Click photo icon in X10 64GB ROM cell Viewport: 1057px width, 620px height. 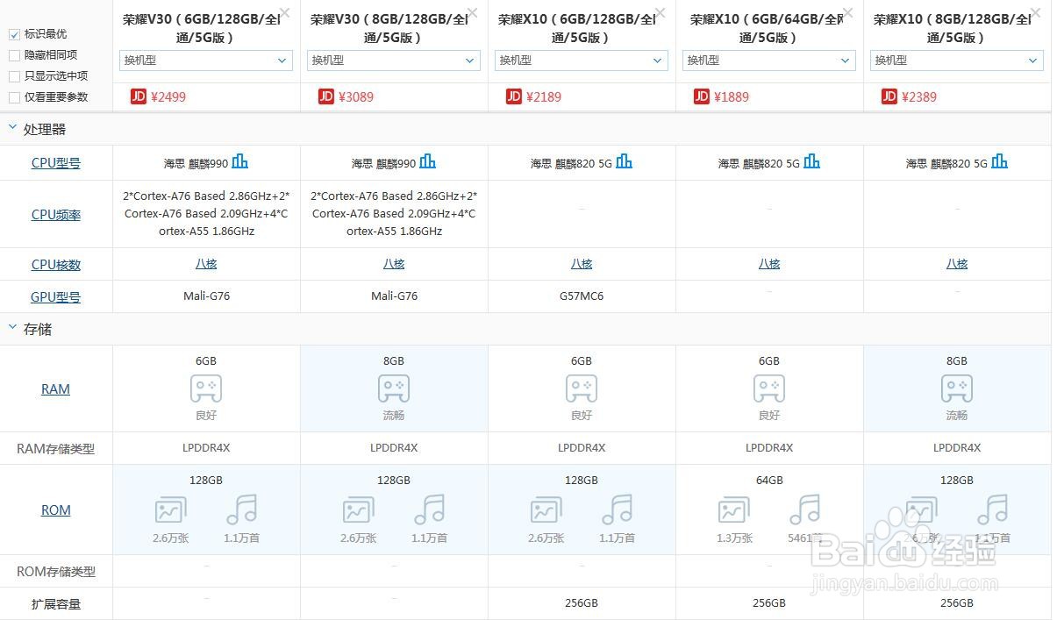point(733,510)
